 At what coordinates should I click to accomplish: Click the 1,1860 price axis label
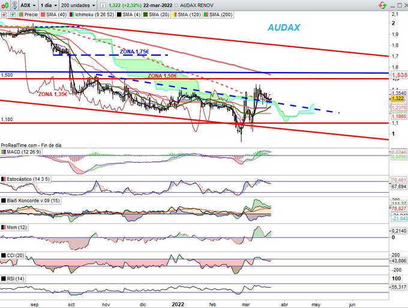399,116
